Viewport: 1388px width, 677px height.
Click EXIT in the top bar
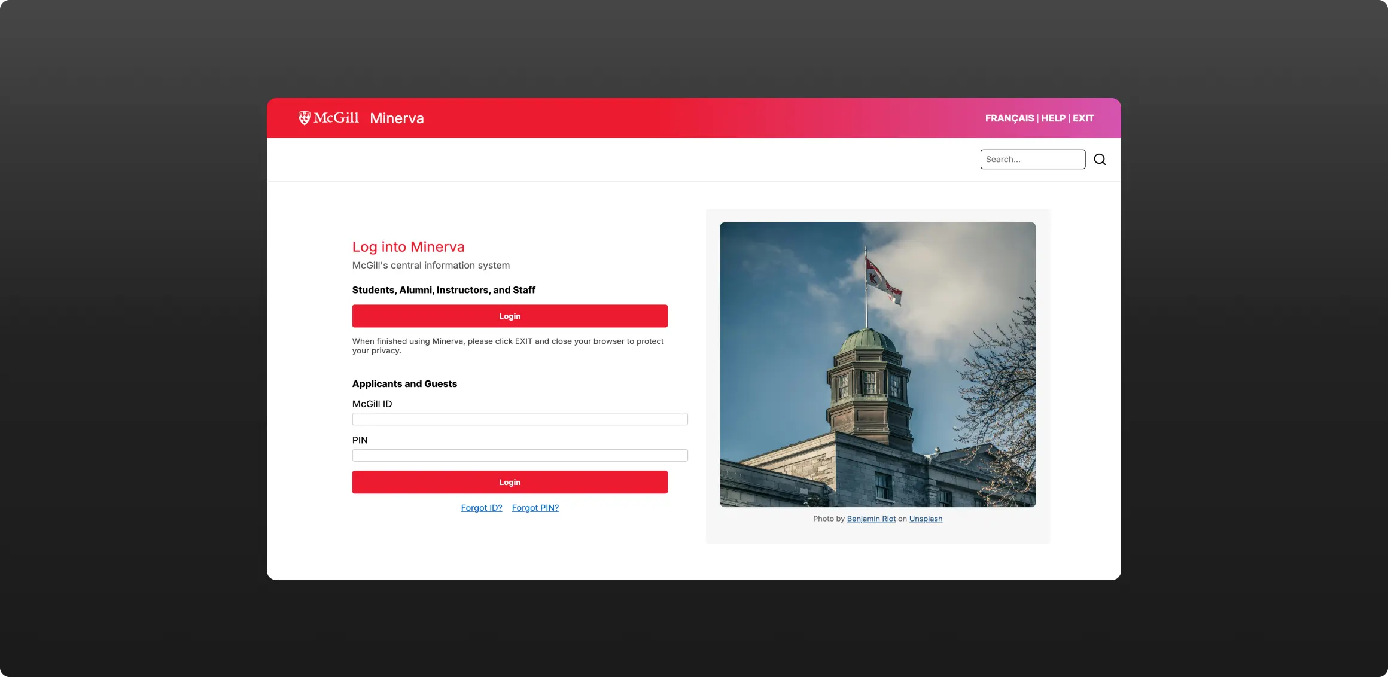pyautogui.click(x=1083, y=118)
